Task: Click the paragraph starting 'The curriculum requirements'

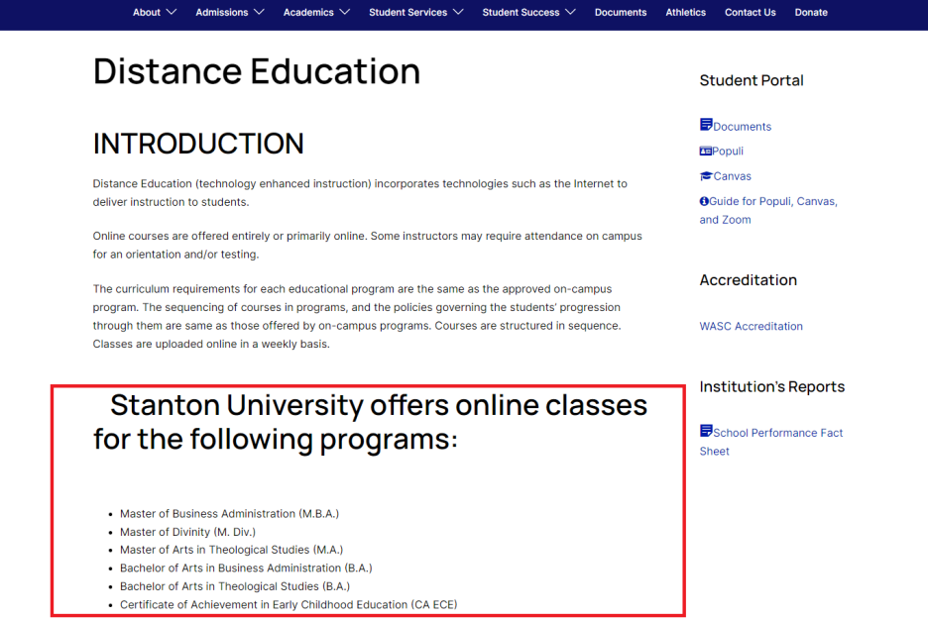Action: [x=357, y=316]
